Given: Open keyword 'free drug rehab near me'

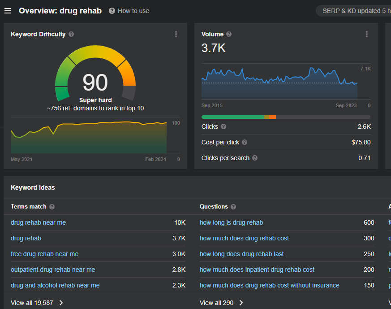Looking at the screenshot, I should point(44,254).
